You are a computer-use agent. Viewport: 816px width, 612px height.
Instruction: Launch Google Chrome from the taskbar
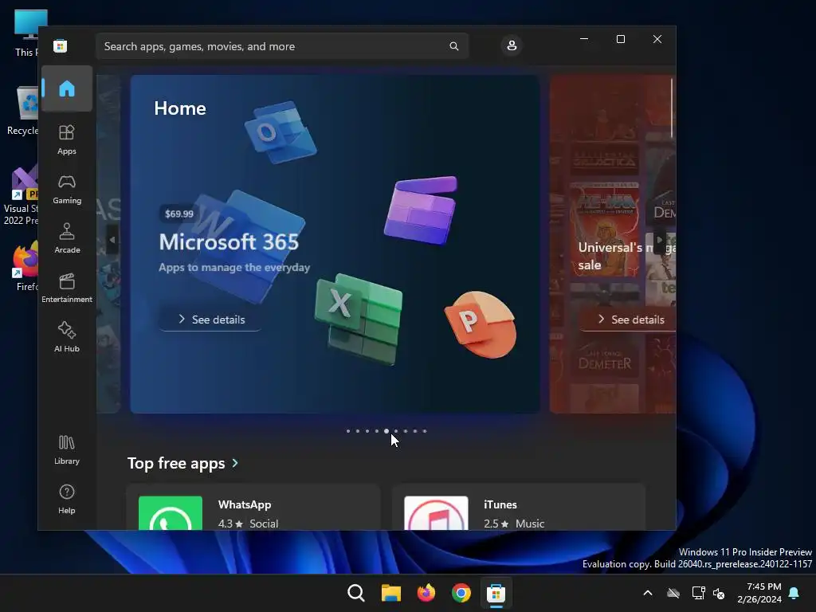[x=461, y=593]
